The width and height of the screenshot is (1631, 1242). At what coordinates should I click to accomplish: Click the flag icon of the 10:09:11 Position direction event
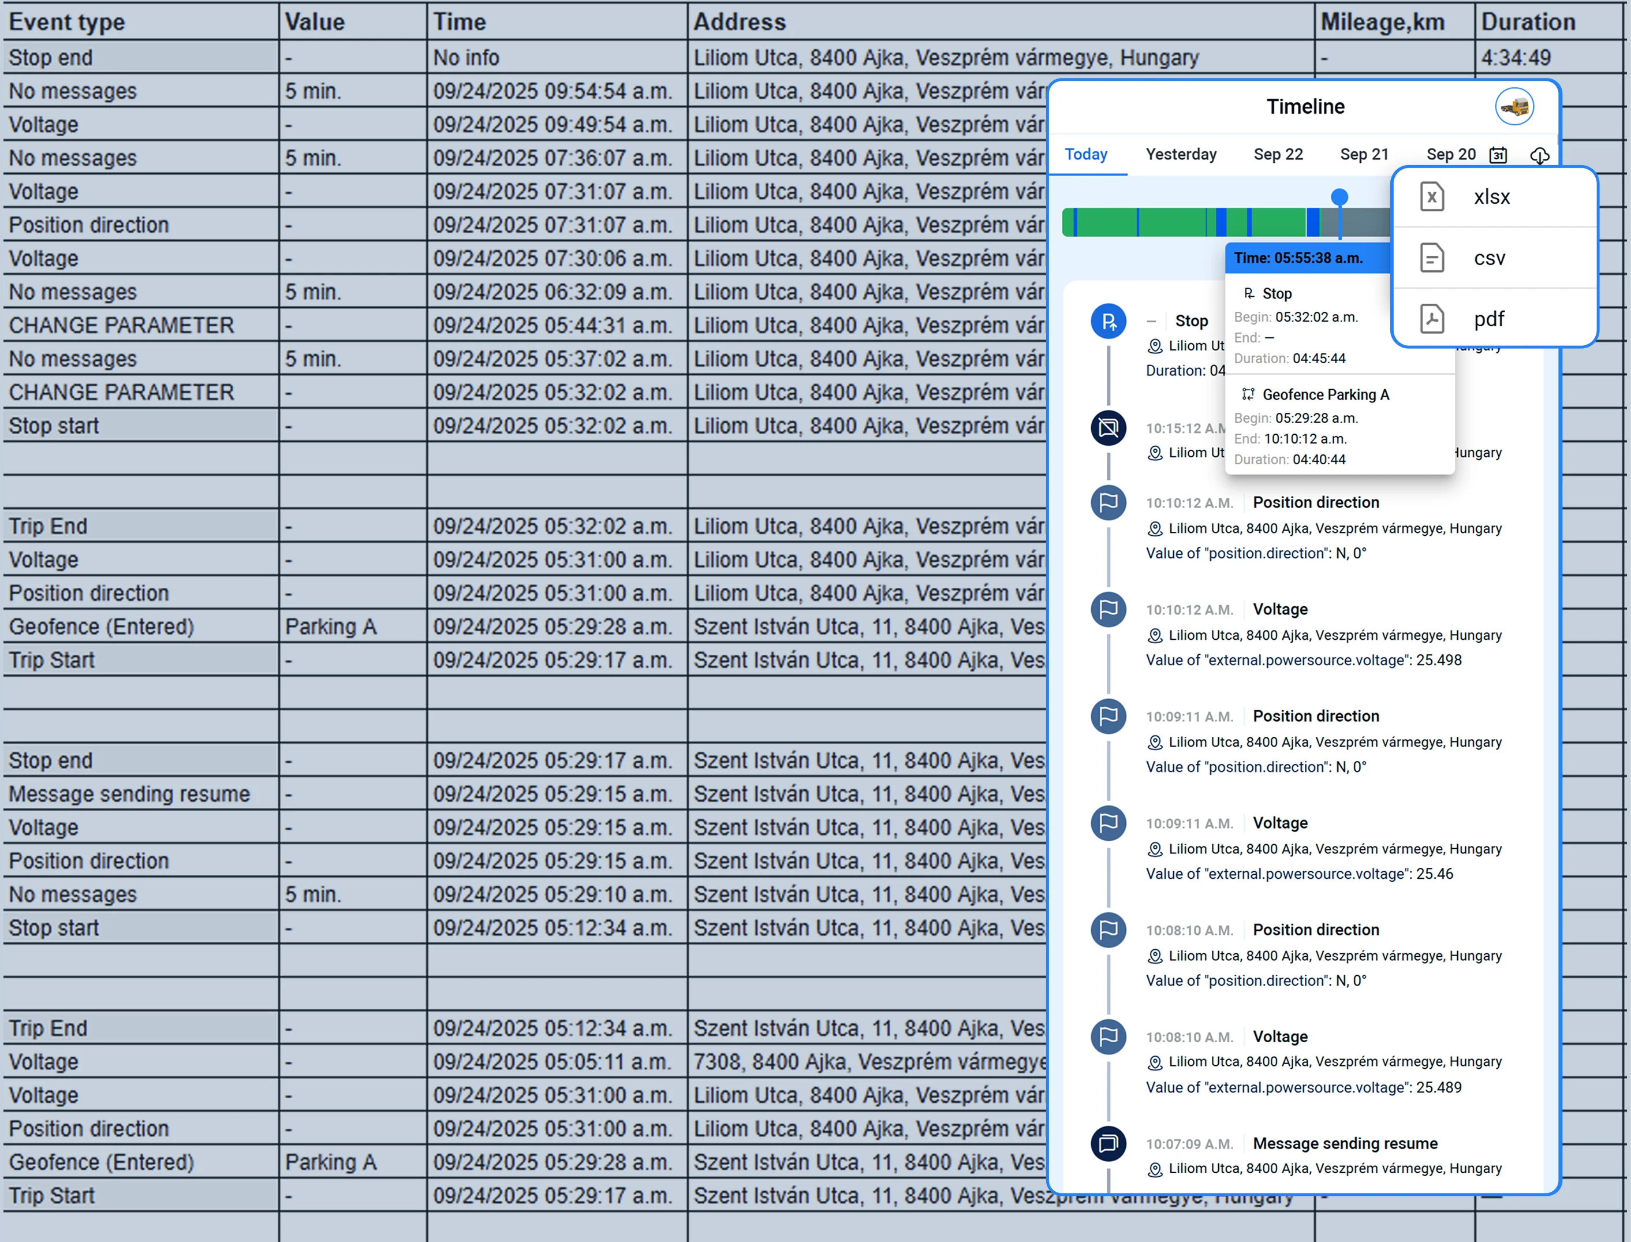pos(1108,717)
